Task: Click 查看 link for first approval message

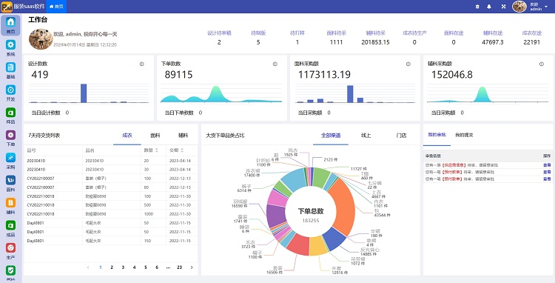Action: point(547,165)
